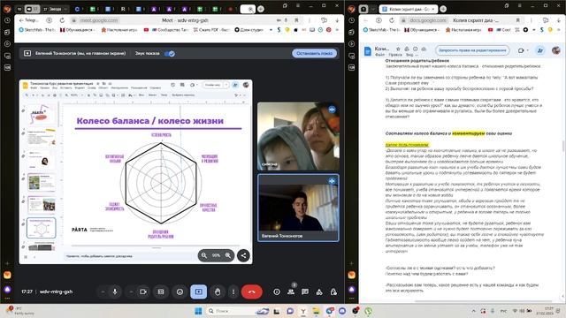Show hidden tray icons chevron
566x318 pixels.
coord(474,310)
